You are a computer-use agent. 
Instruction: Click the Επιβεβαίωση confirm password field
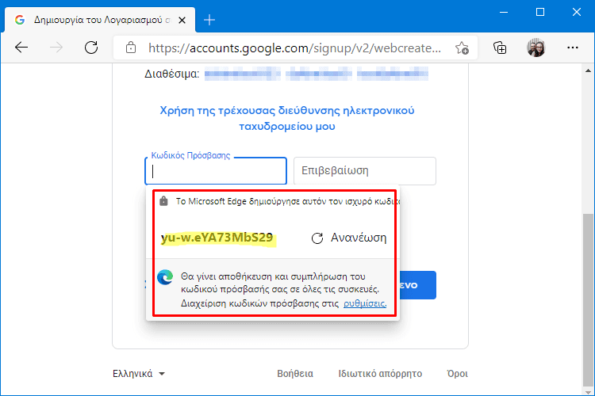click(365, 171)
